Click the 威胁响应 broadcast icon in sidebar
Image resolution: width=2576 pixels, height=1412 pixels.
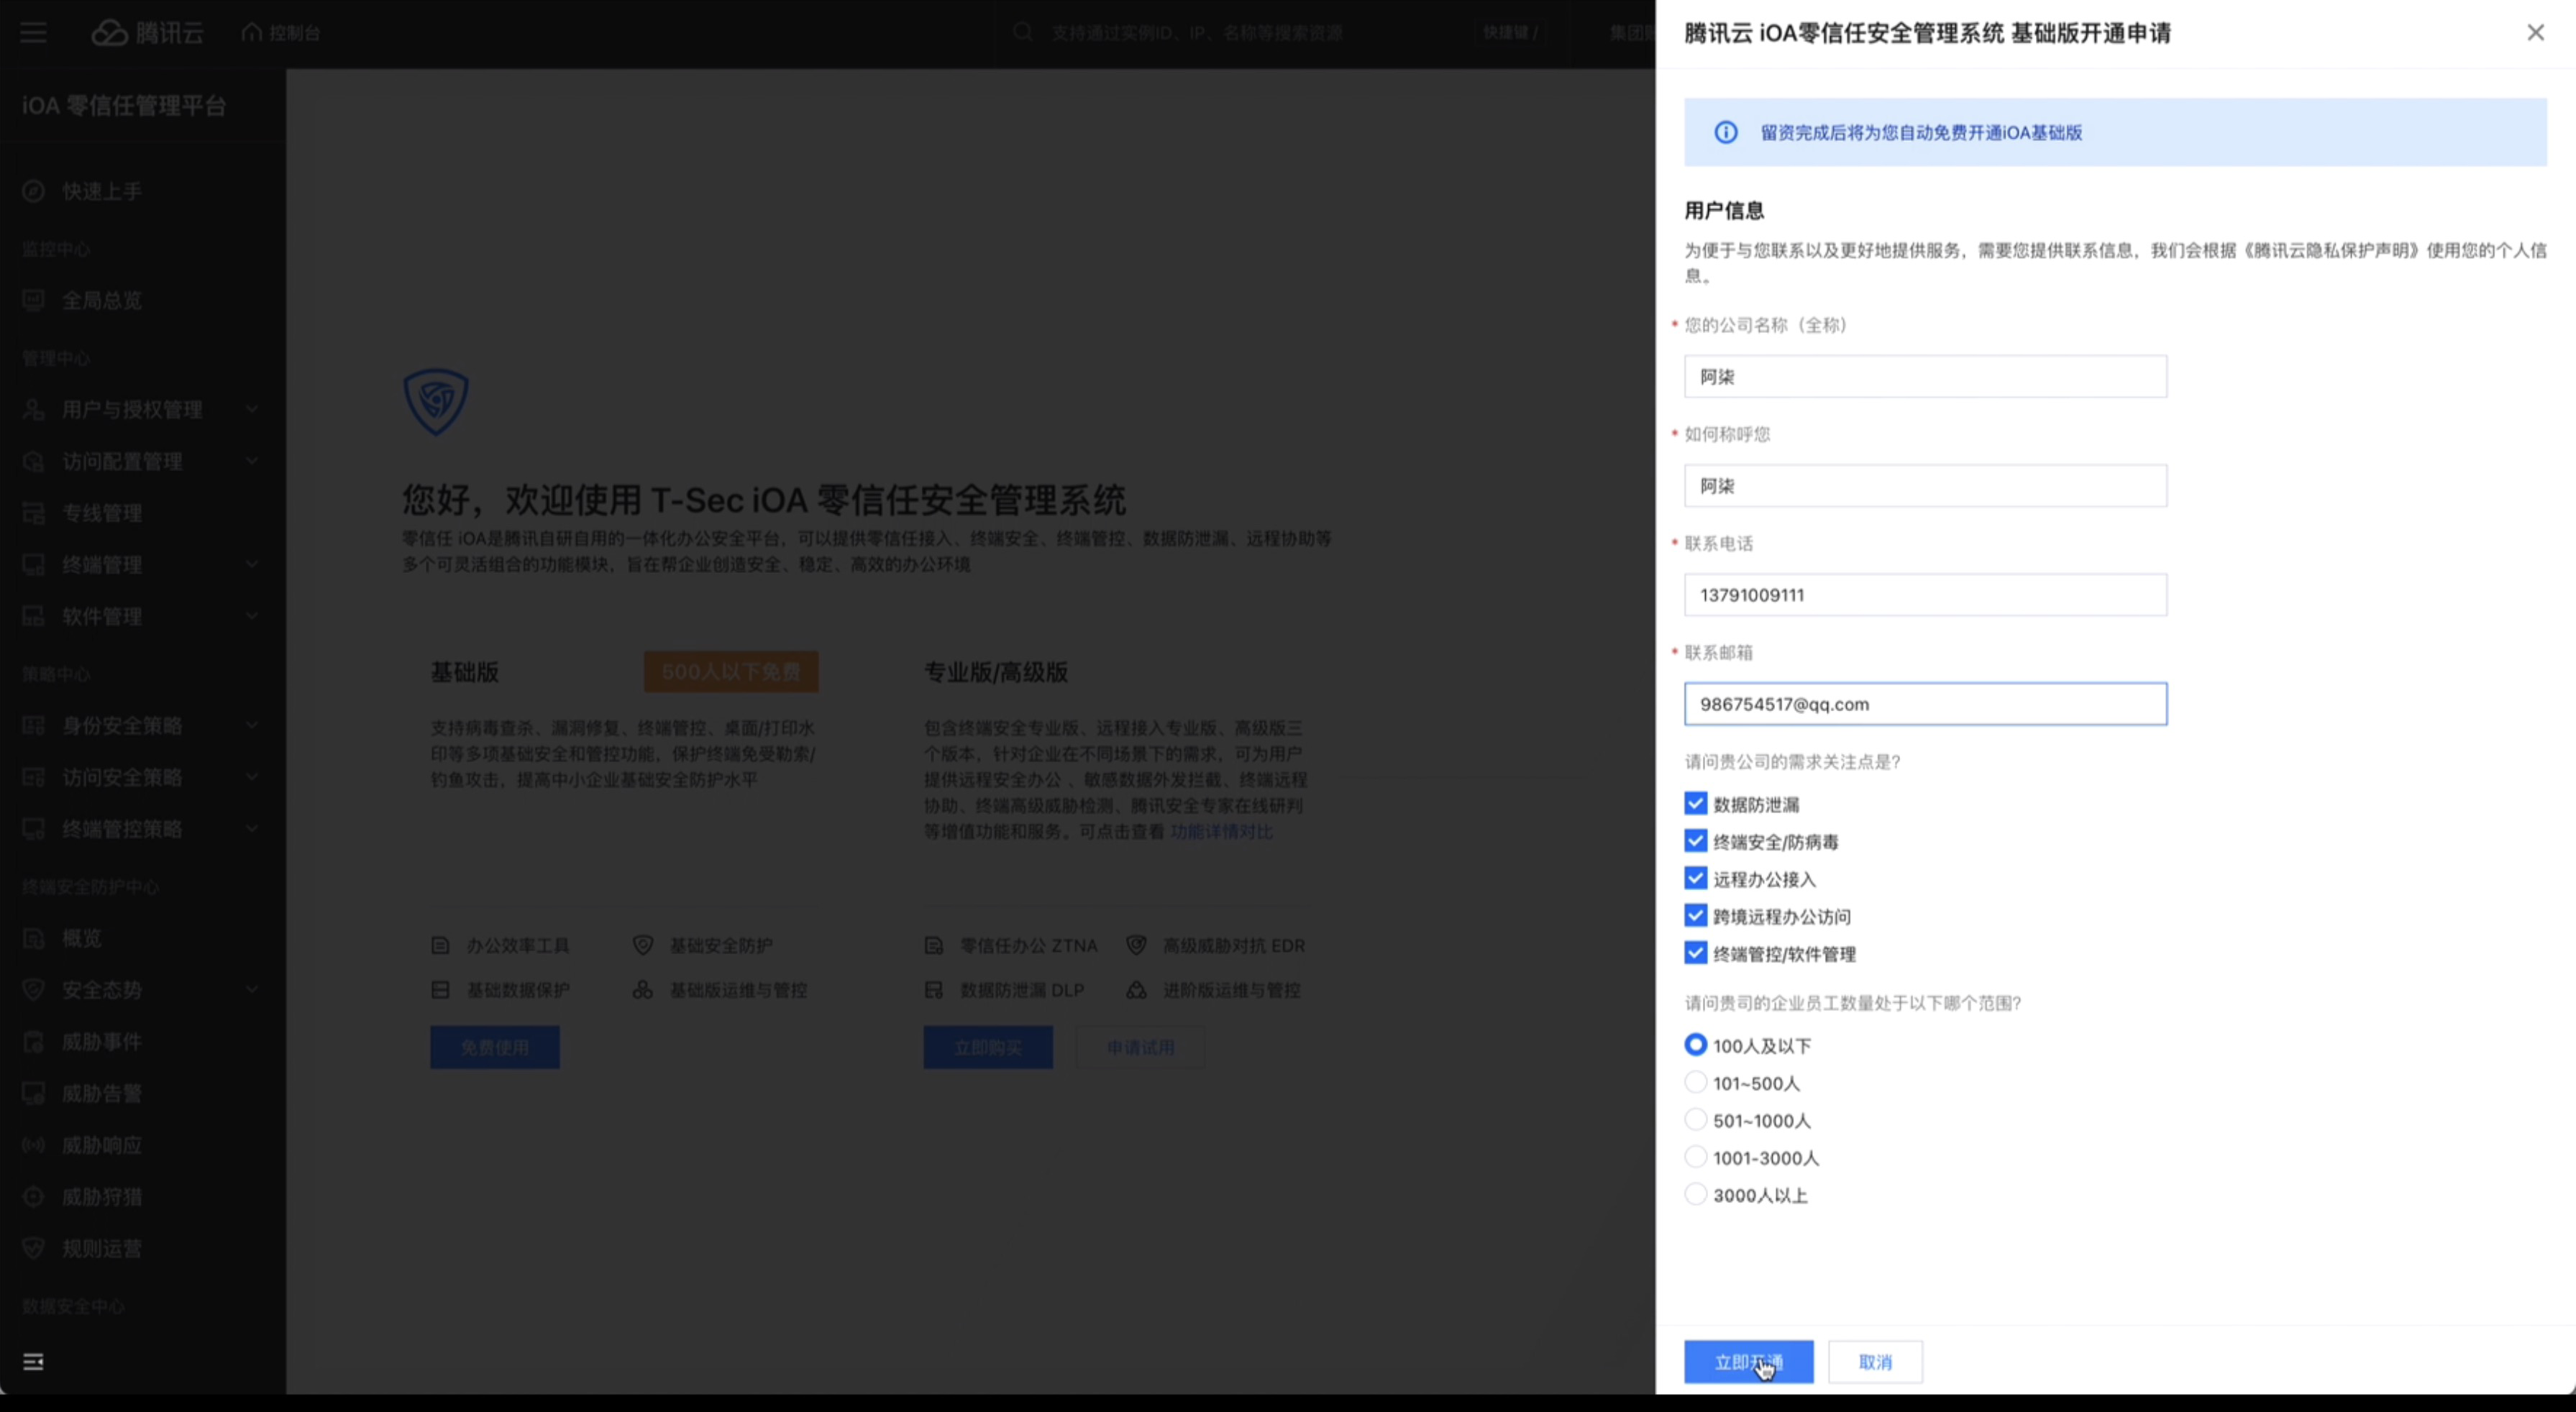click(x=33, y=1145)
